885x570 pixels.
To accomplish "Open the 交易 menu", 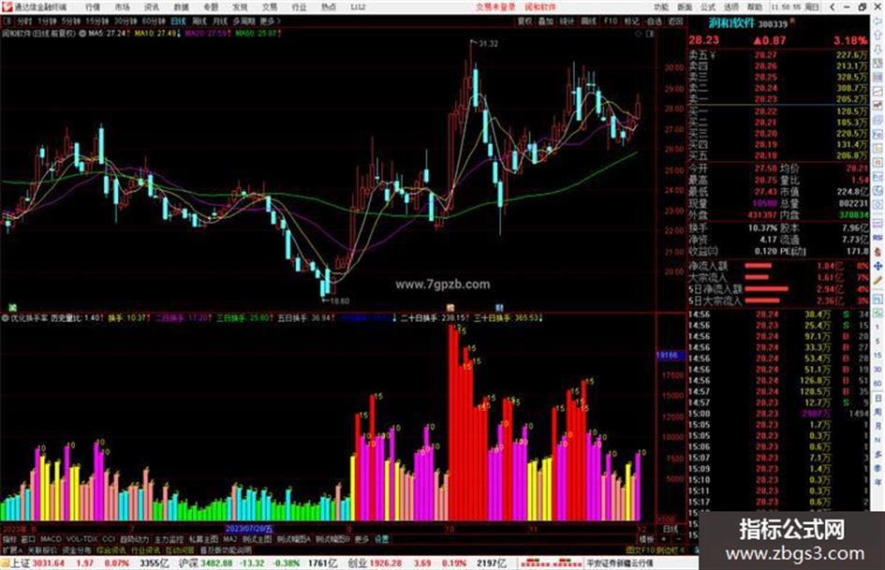I will tap(269, 7).
